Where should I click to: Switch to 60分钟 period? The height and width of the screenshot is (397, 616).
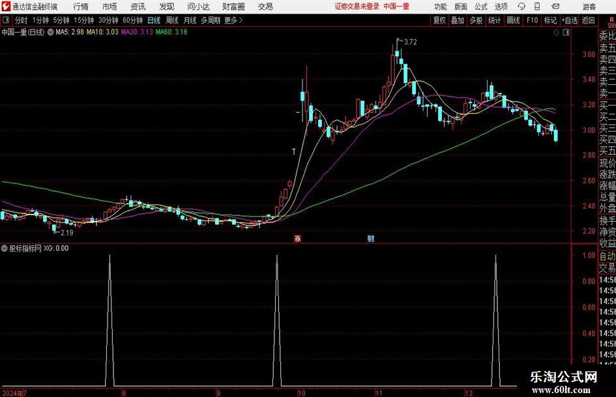pos(133,20)
